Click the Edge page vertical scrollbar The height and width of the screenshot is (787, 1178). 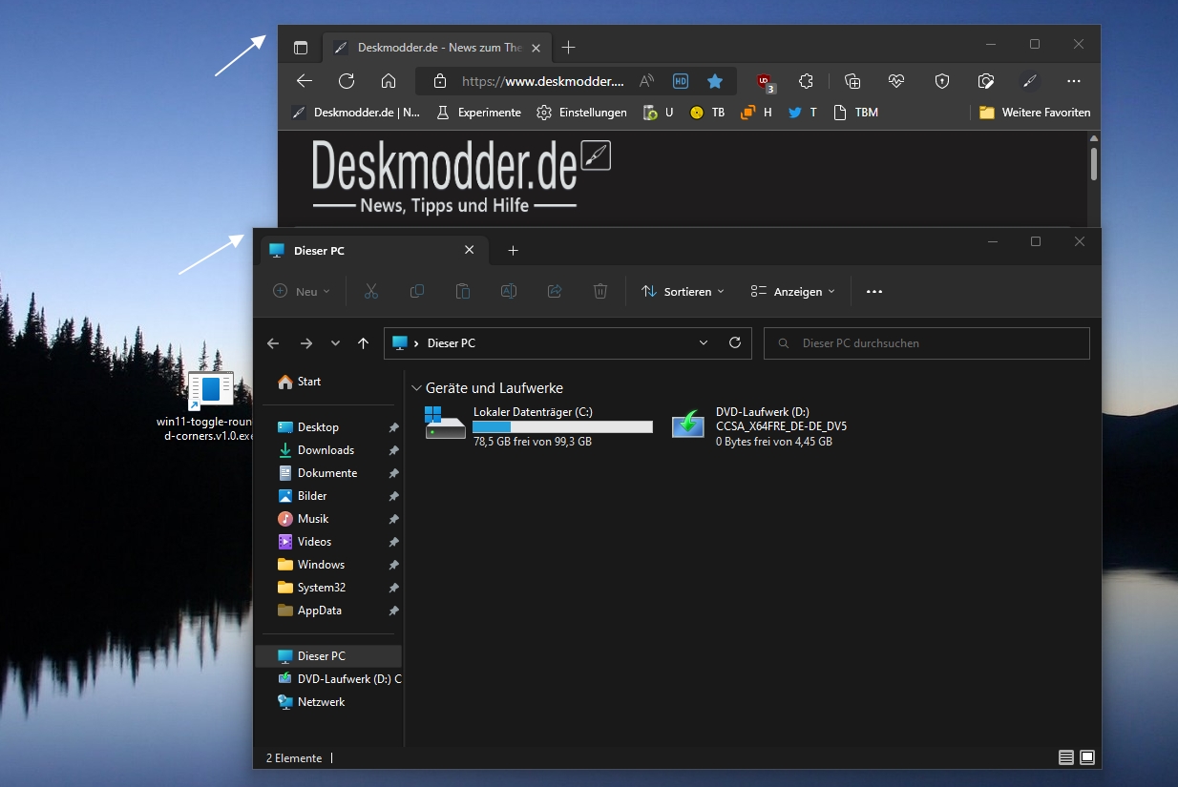(x=1094, y=163)
